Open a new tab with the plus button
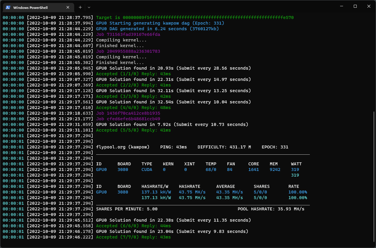 coord(80,7)
